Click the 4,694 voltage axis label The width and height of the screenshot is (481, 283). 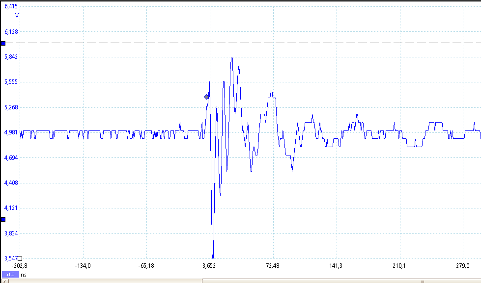(11, 158)
